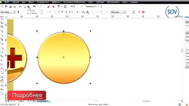Image resolution: width=189 pixels, height=106 pixels.
Task: Add a shadow preset with plus button
Action: click(18, 12)
